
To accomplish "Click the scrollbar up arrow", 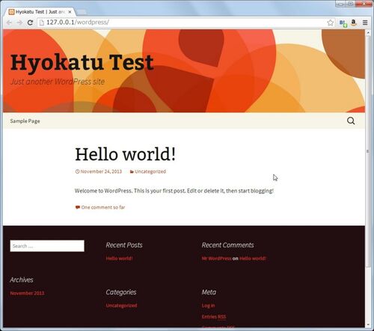I will pos(368,32).
